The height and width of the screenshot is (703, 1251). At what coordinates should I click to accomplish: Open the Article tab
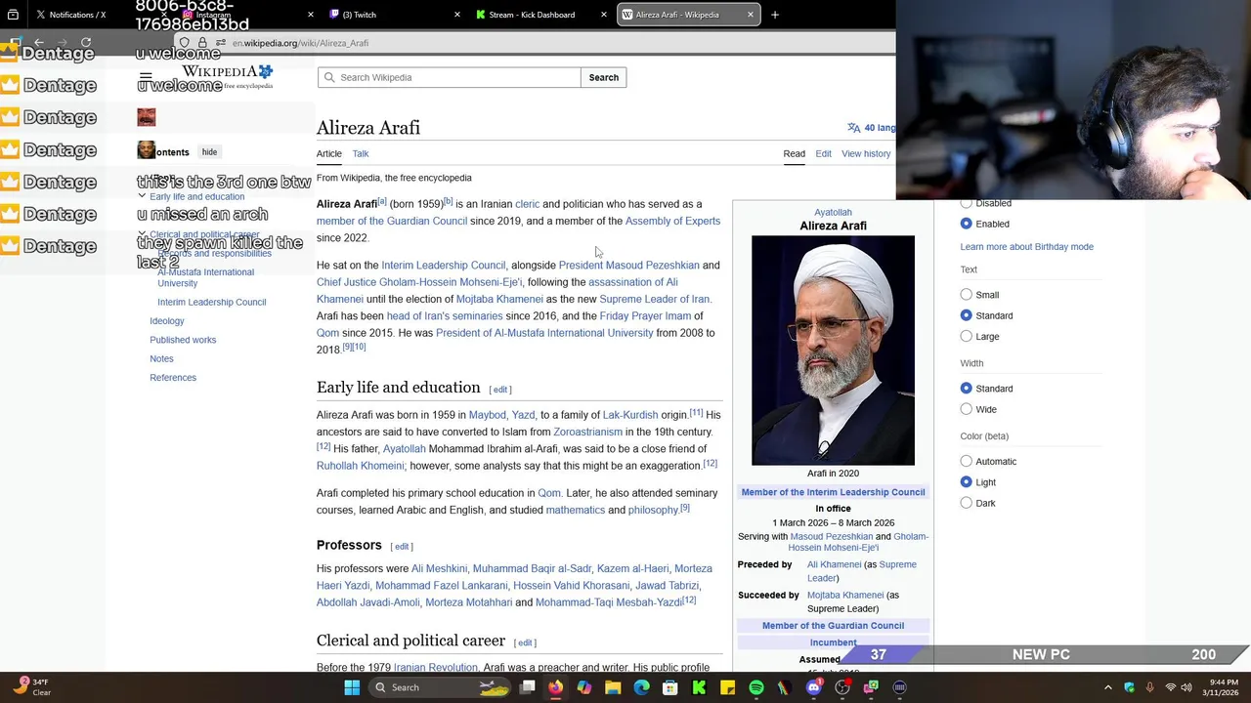[x=329, y=153]
